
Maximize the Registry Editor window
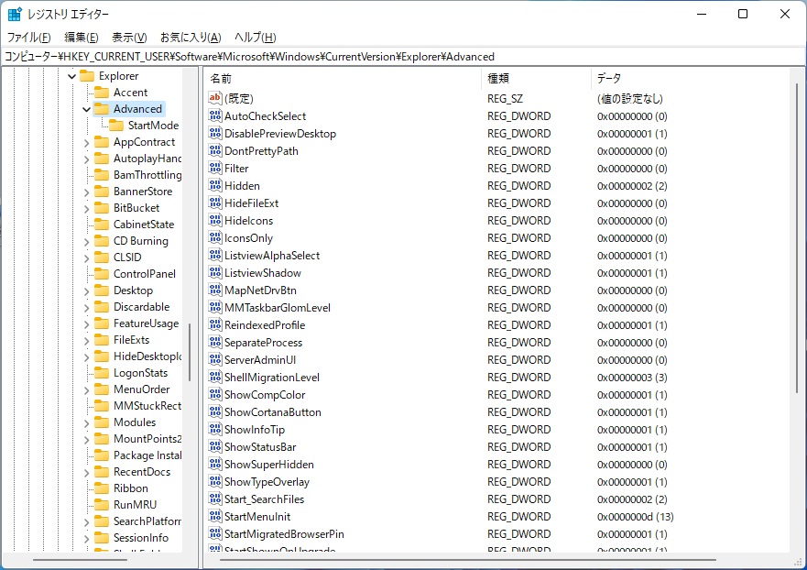click(743, 14)
